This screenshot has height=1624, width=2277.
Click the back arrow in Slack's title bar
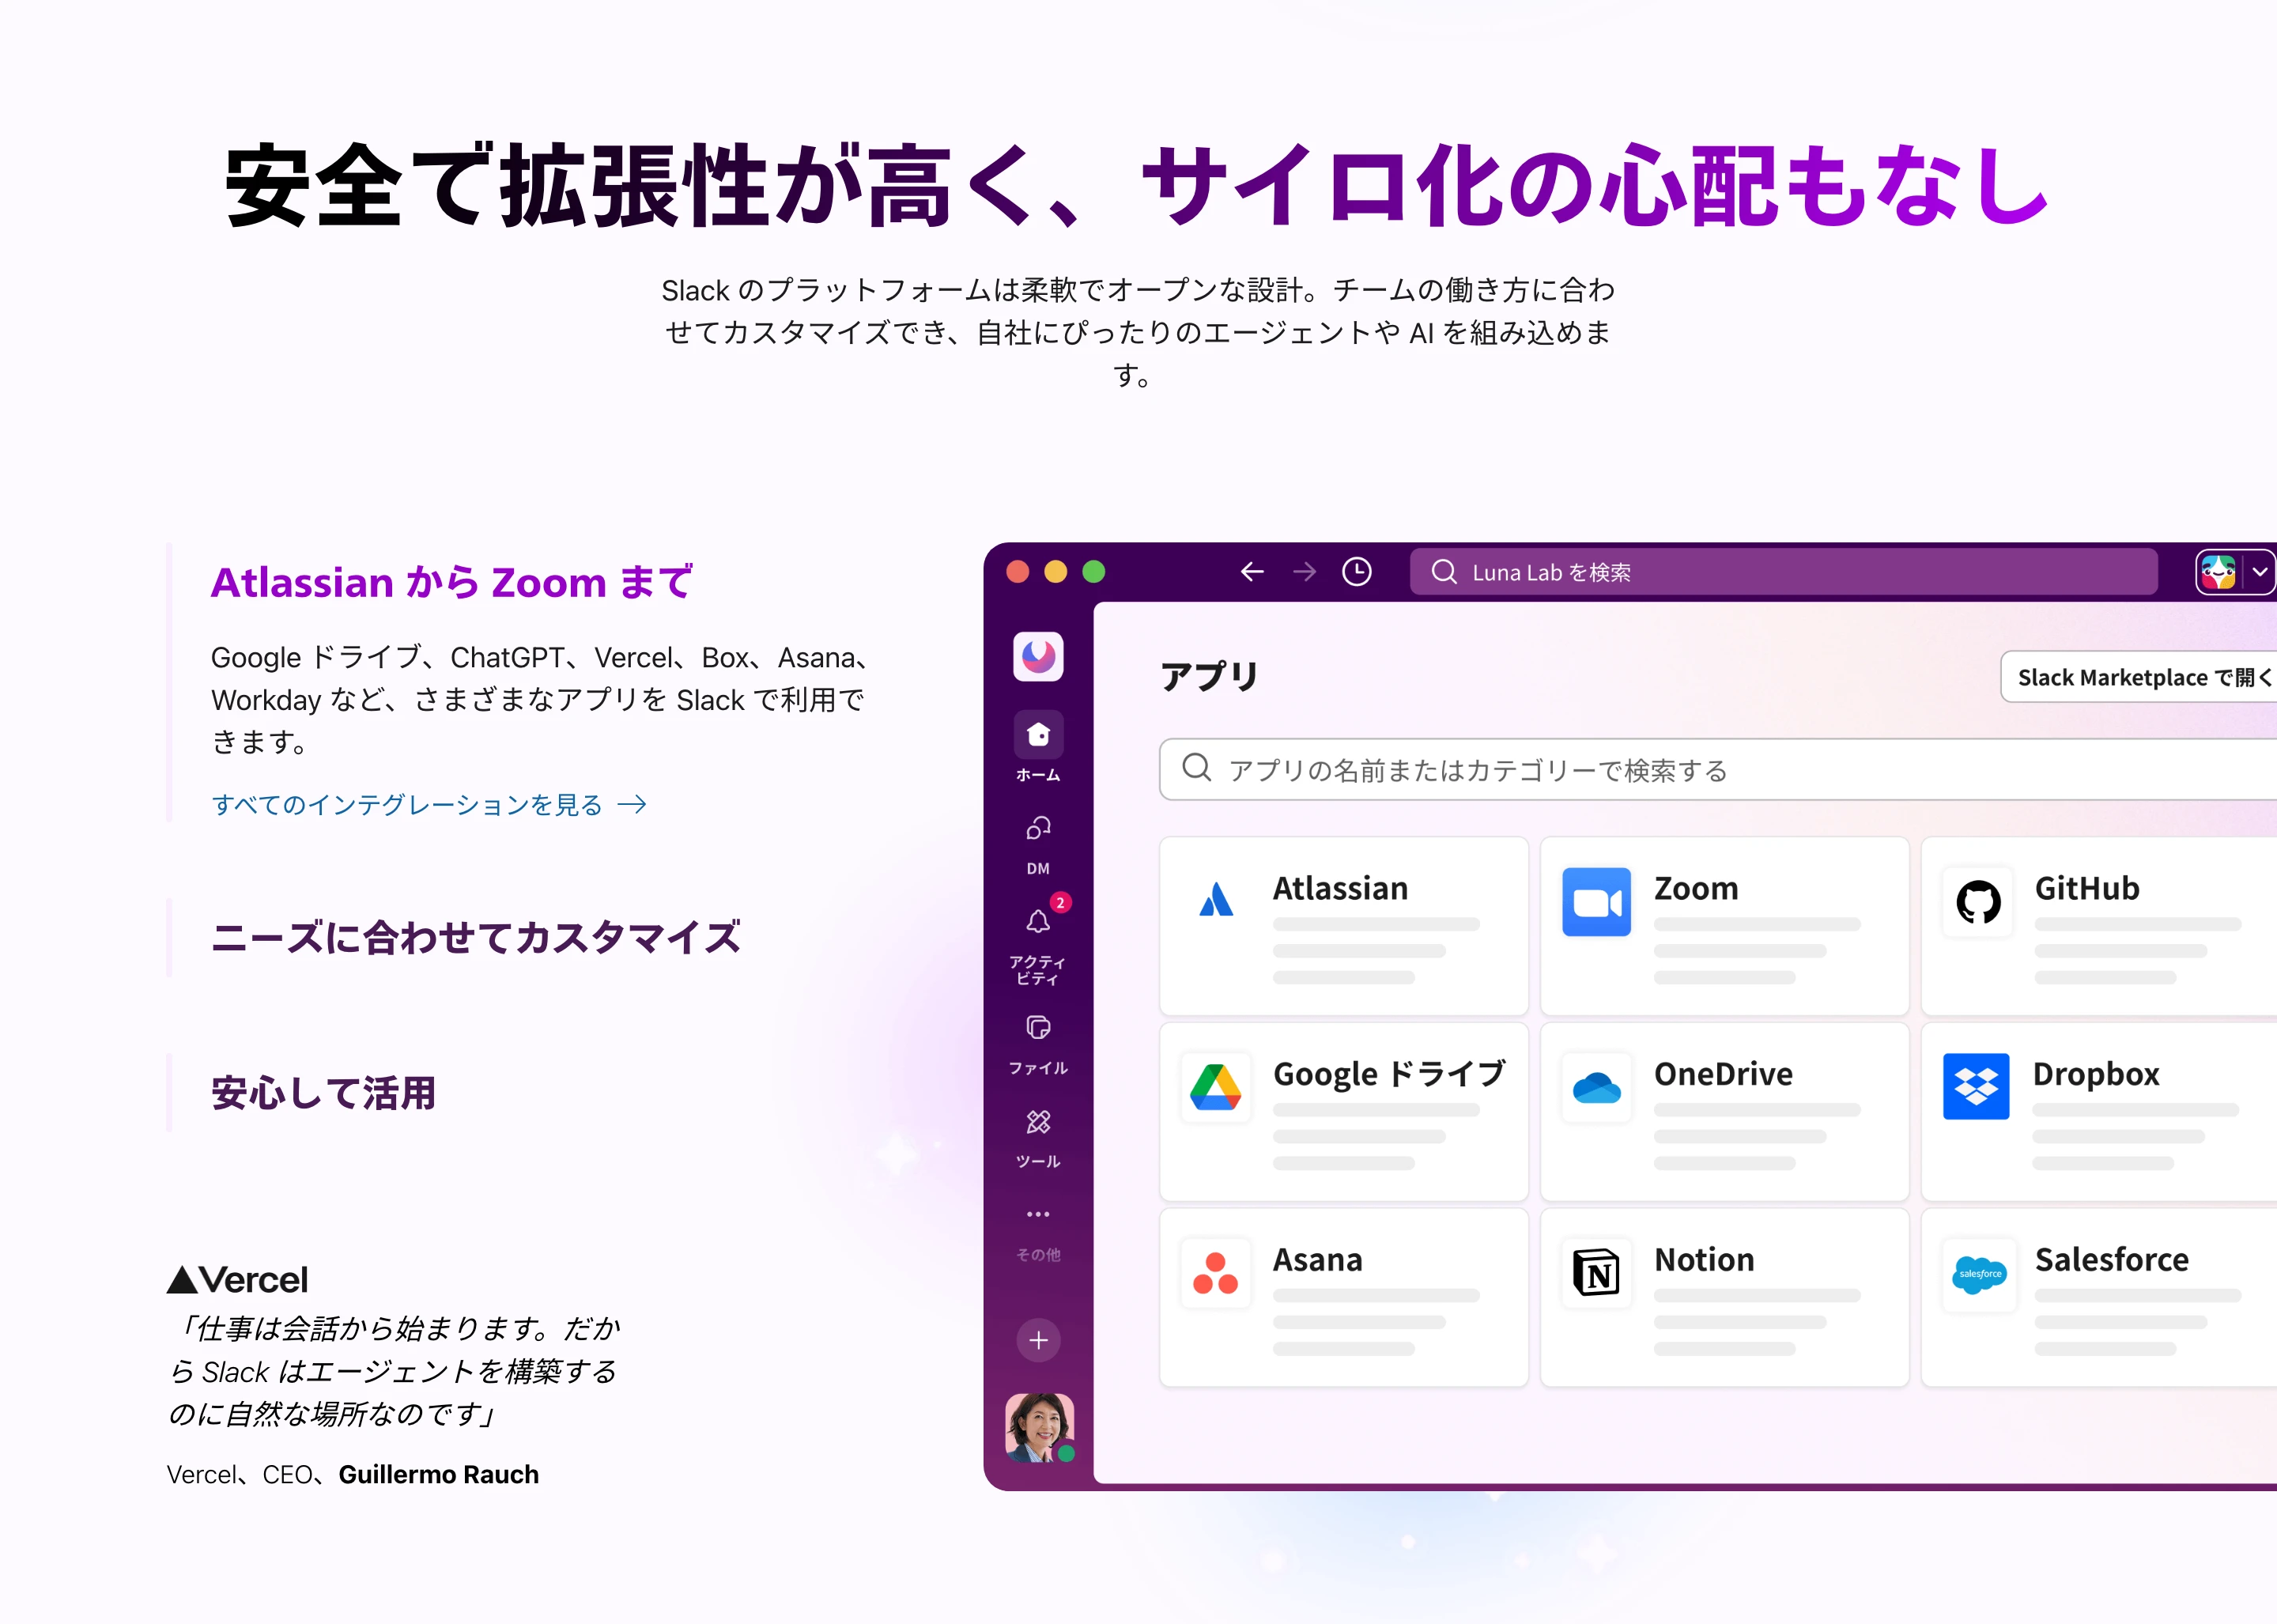[1252, 571]
